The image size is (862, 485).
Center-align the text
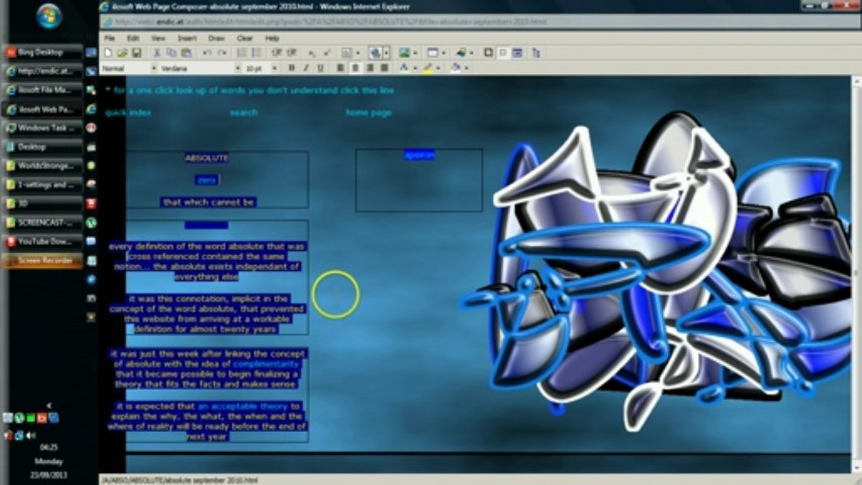355,68
